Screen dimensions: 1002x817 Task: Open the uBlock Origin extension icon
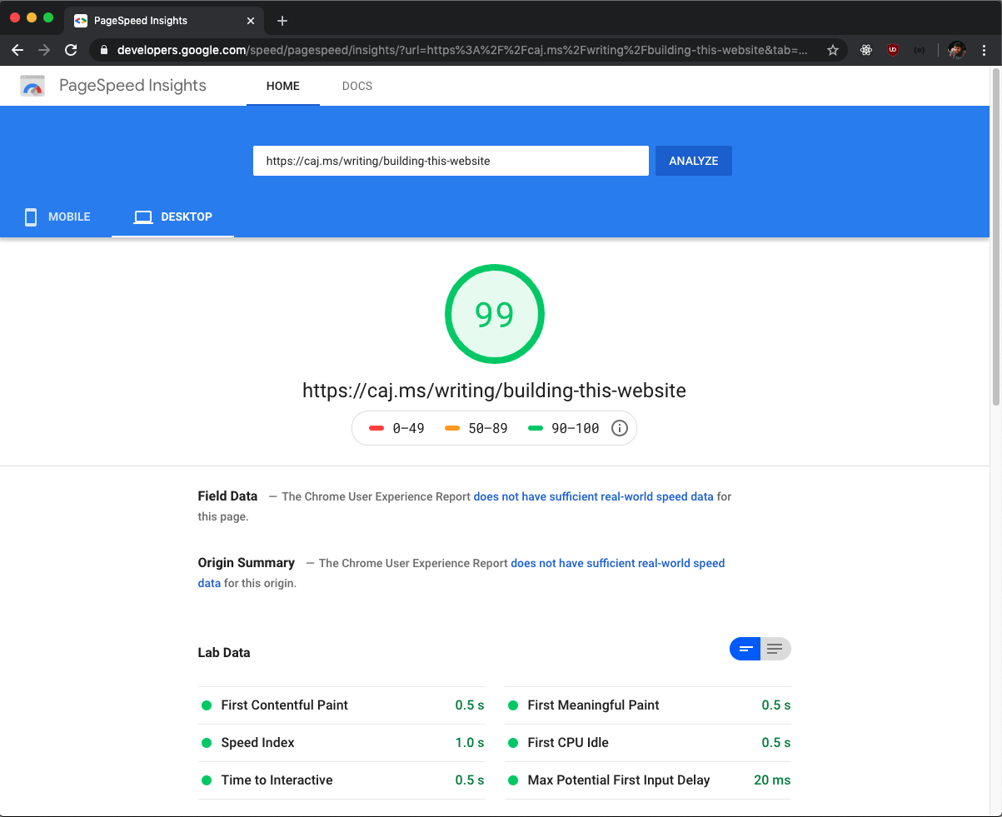[893, 50]
